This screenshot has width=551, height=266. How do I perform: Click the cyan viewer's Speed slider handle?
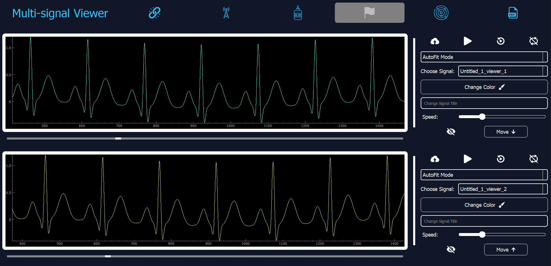click(482, 117)
